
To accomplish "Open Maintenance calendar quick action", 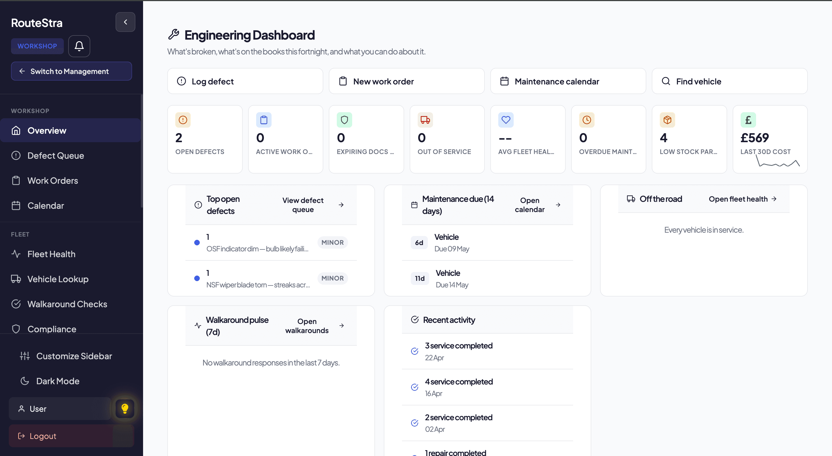I will coord(568,81).
